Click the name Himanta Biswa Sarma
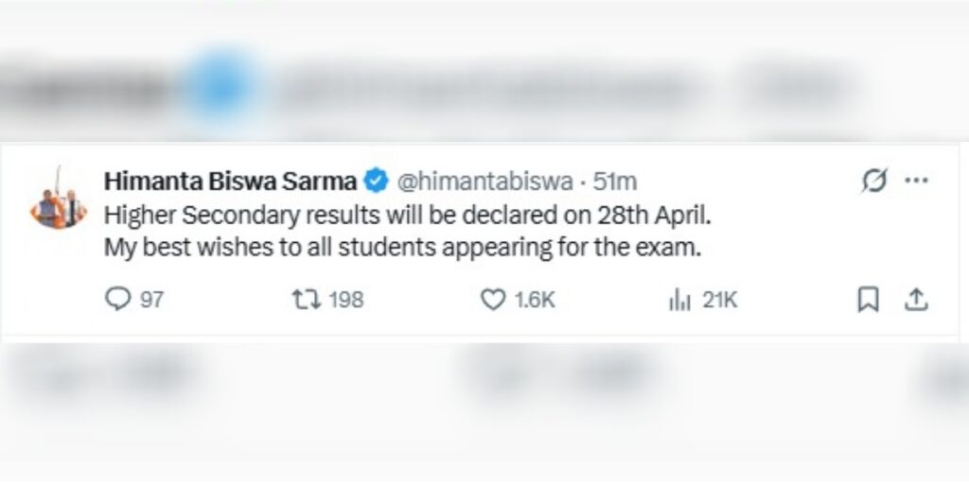The image size is (969, 484). pyautogui.click(x=230, y=180)
